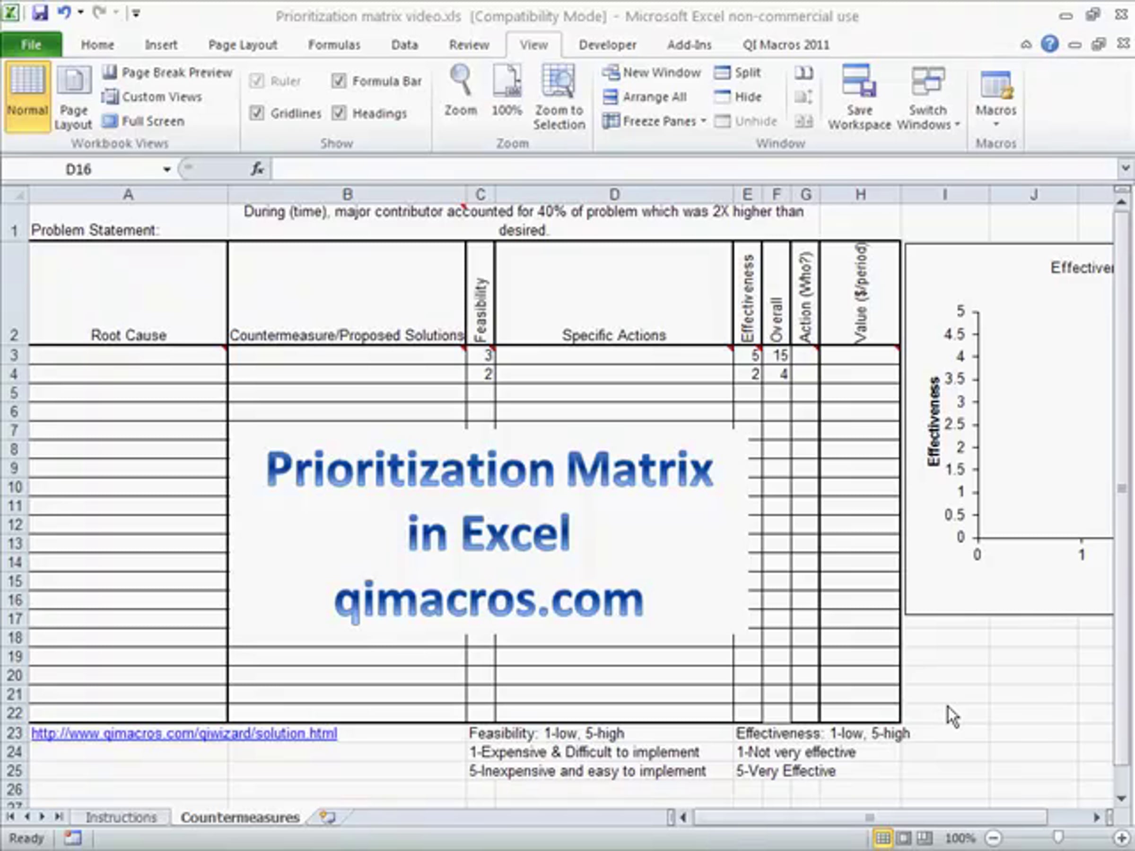The height and width of the screenshot is (851, 1135).
Task: Open the Data ribbon tab
Action: (404, 44)
